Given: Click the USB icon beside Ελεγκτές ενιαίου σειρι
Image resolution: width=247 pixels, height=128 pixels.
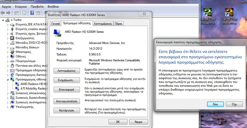Looking at the screenshot, I should (x=12, y=29).
